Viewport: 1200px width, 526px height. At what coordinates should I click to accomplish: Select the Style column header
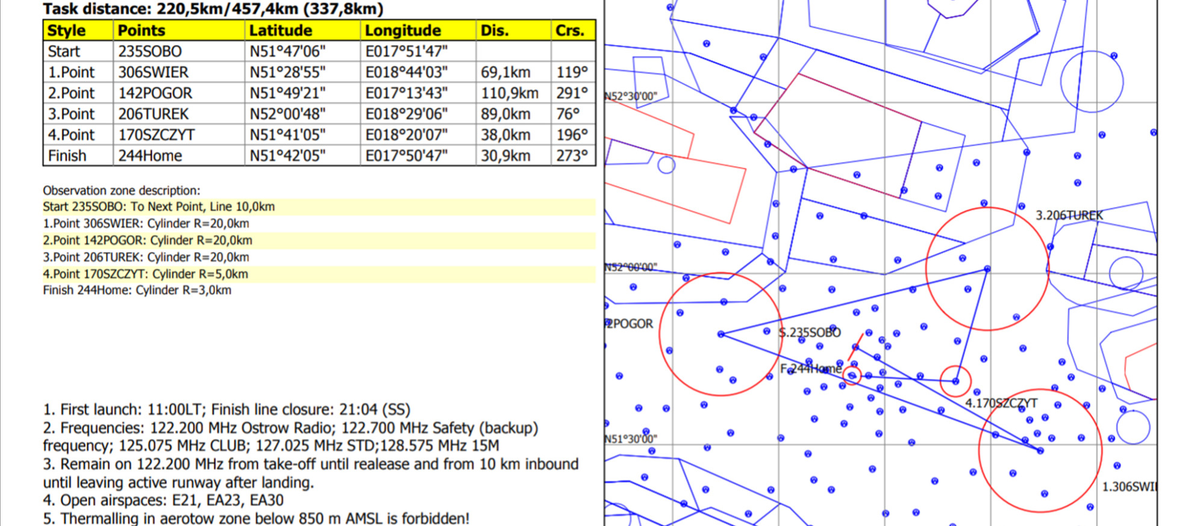click(x=66, y=31)
